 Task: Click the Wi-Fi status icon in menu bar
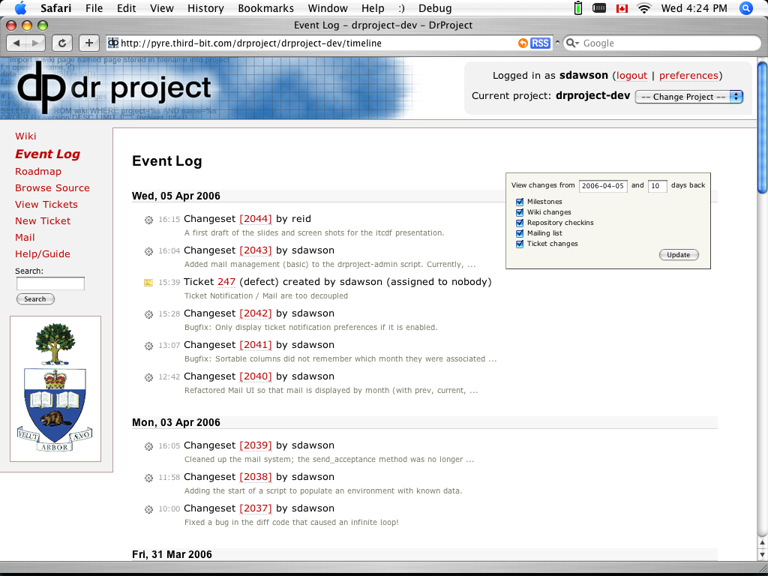click(643, 8)
